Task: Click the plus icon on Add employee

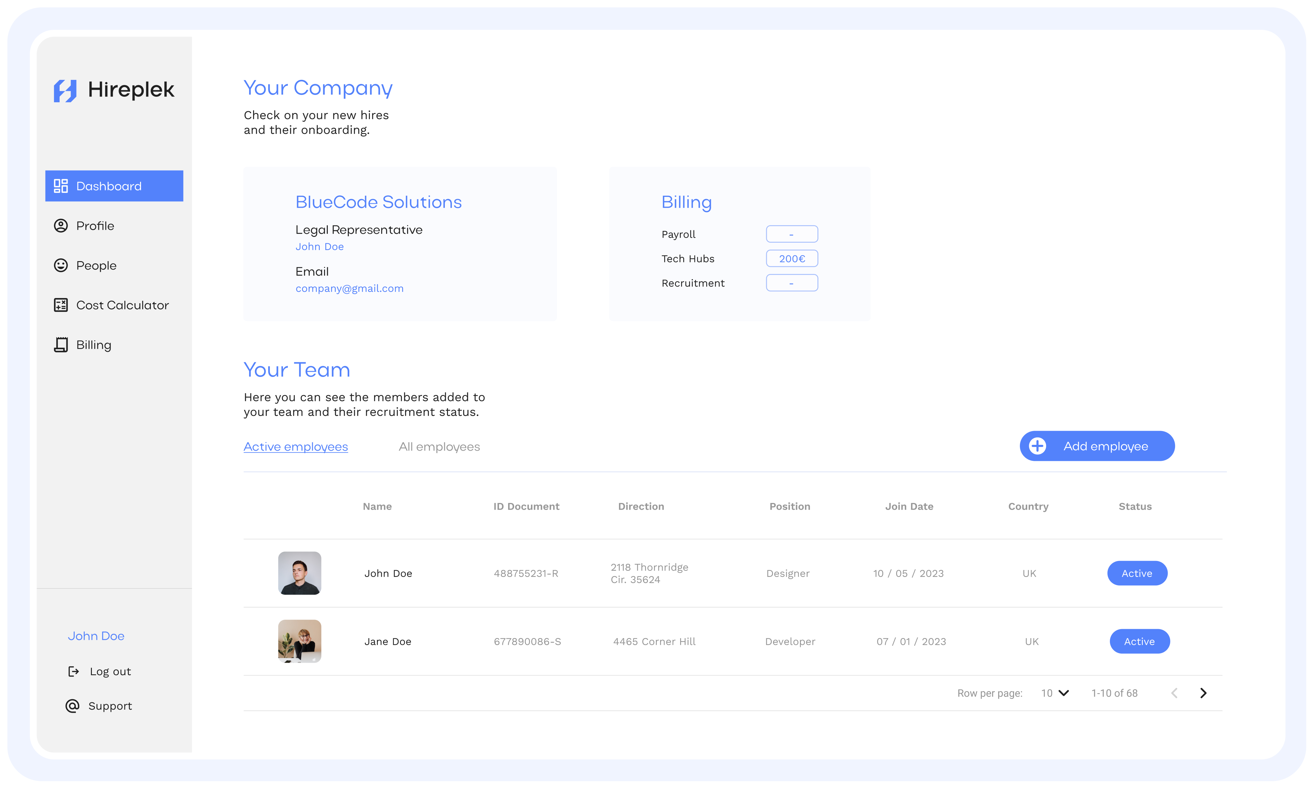Action: click(1037, 446)
